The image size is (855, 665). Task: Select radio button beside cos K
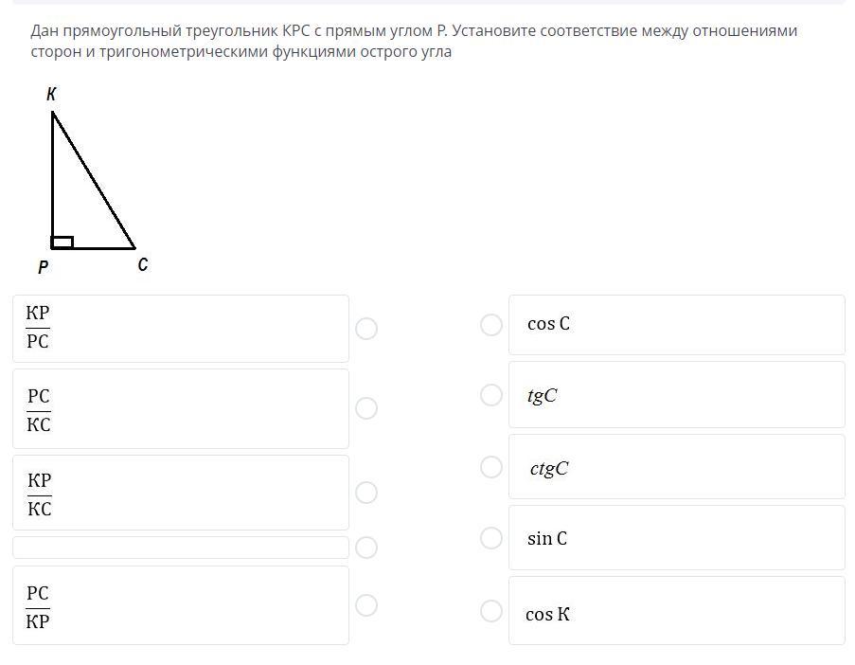491,611
